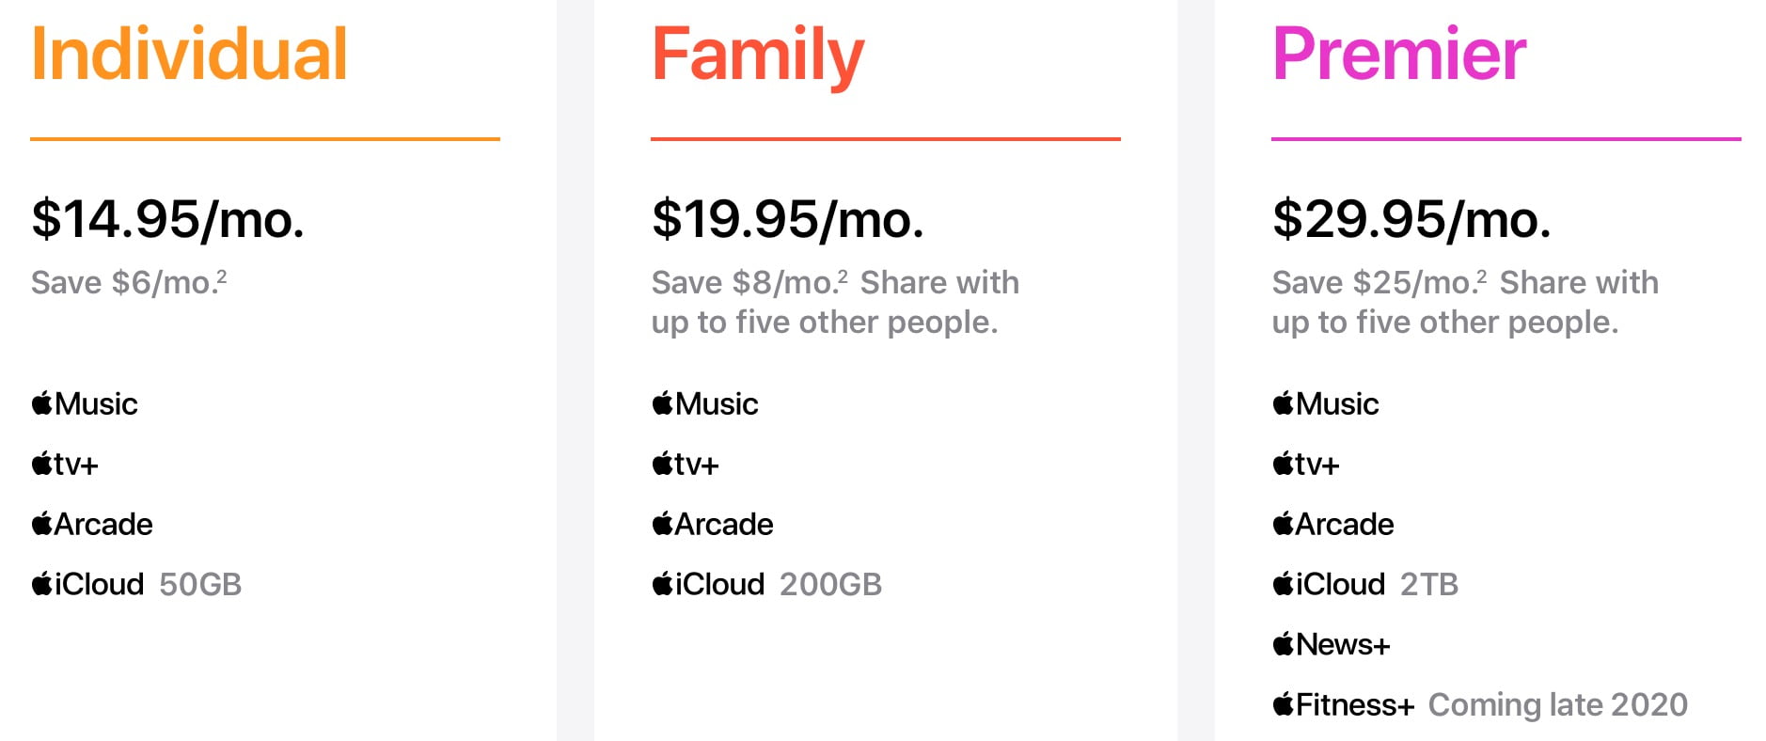The image size is (1766, 741).
Task: Click the $14.95/mo. price
Action: coord(167,220)
